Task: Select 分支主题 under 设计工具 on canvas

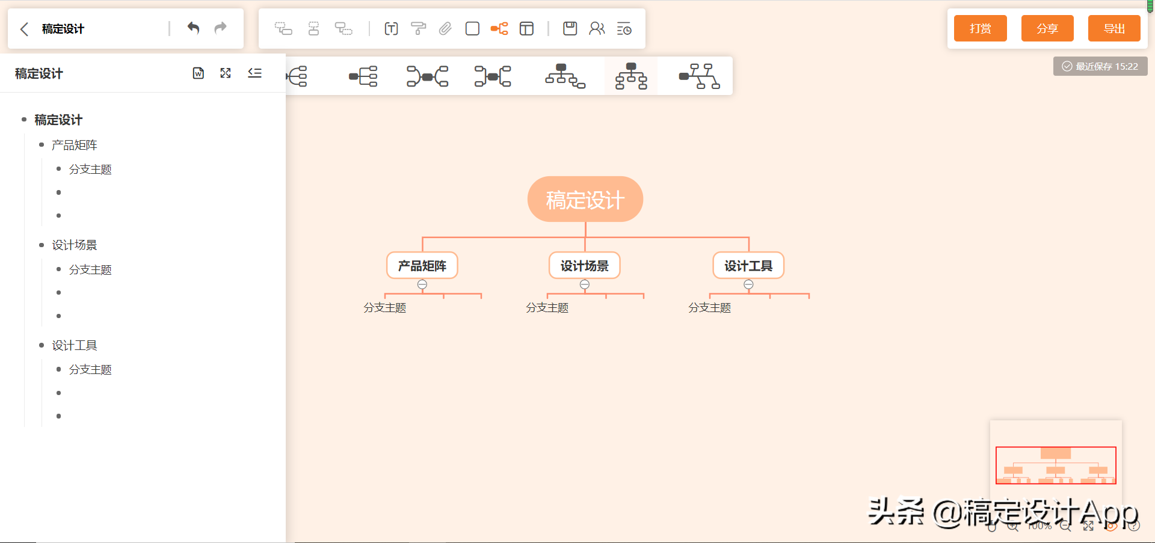Action: tap(710, 308)
